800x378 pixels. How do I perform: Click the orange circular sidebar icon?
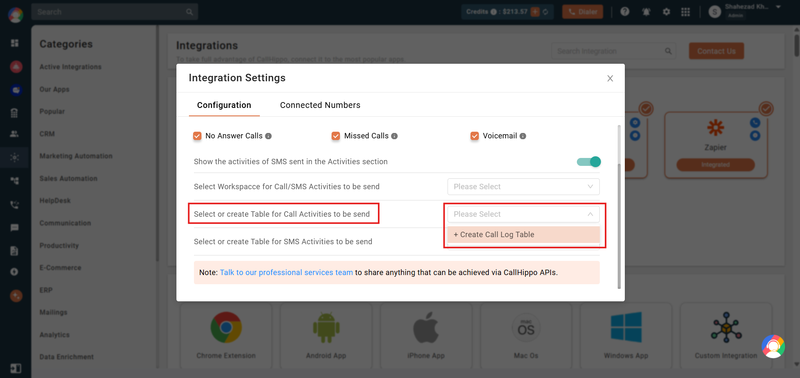coord(16,296)
